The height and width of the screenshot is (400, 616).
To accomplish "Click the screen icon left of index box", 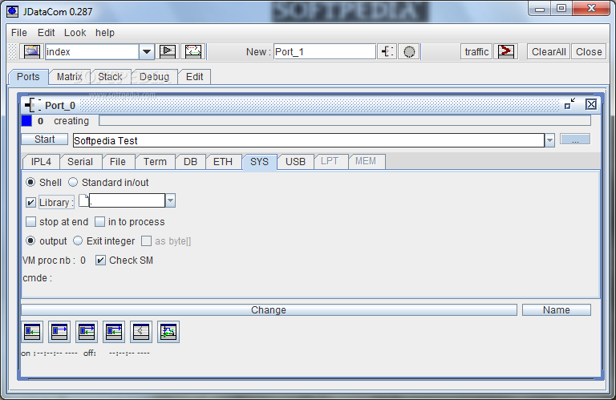I will coord(32,51).
